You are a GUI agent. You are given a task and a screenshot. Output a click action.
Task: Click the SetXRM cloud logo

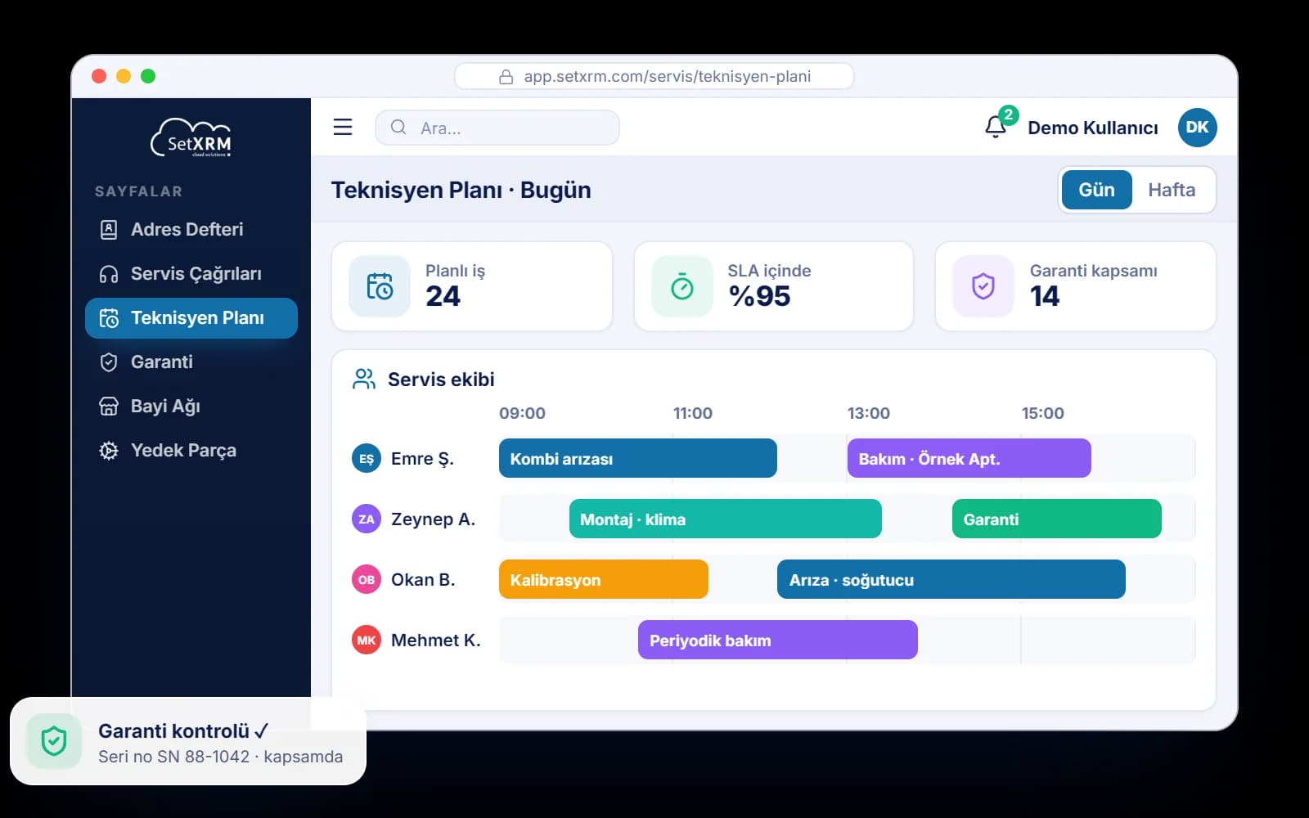[191, 137]
